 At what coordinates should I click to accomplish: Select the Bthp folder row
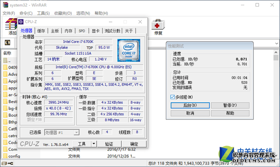pyautogui.click(x=10, y=122)
